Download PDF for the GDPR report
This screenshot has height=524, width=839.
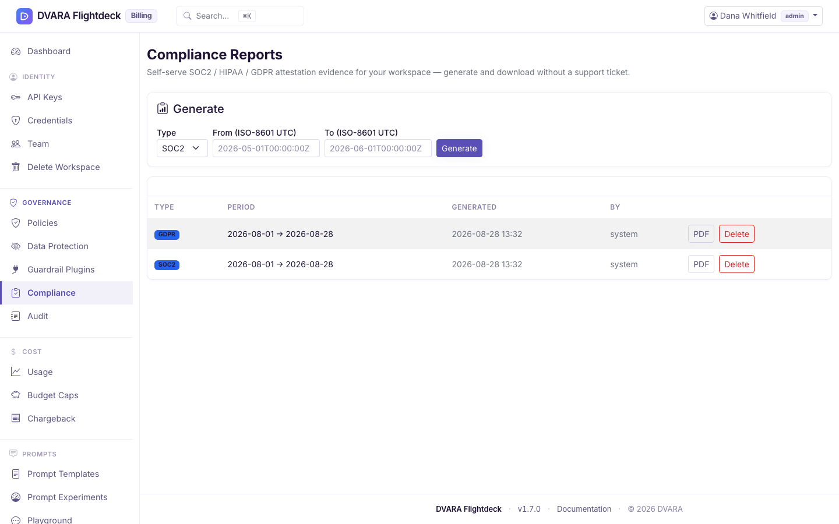pos(701,234)
